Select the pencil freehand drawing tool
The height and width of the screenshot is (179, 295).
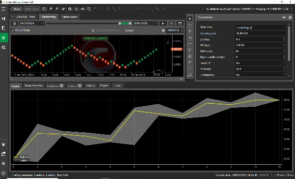[190, 62]
